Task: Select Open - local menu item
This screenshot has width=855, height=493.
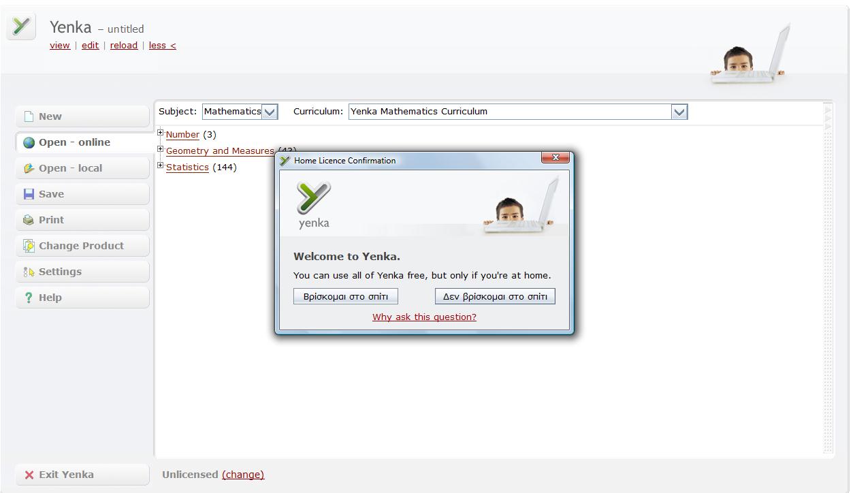Action: coord(82,168)
